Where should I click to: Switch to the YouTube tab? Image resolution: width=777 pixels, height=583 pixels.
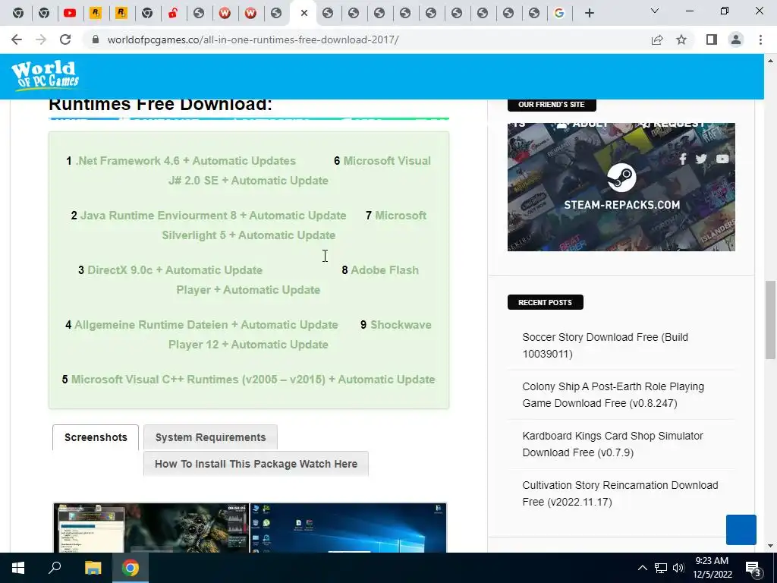pyautogui.click(x=70, y=14)
